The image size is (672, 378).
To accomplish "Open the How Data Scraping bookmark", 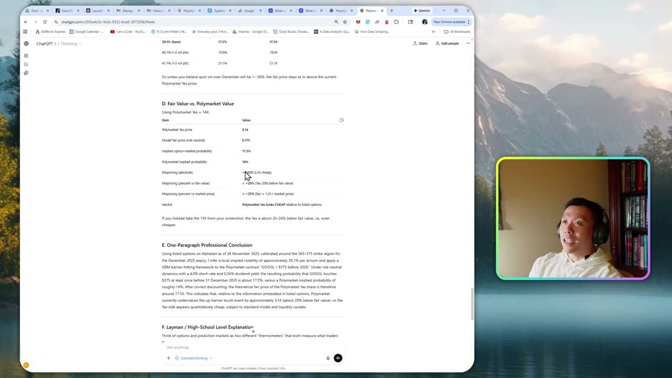I will 372,31.
